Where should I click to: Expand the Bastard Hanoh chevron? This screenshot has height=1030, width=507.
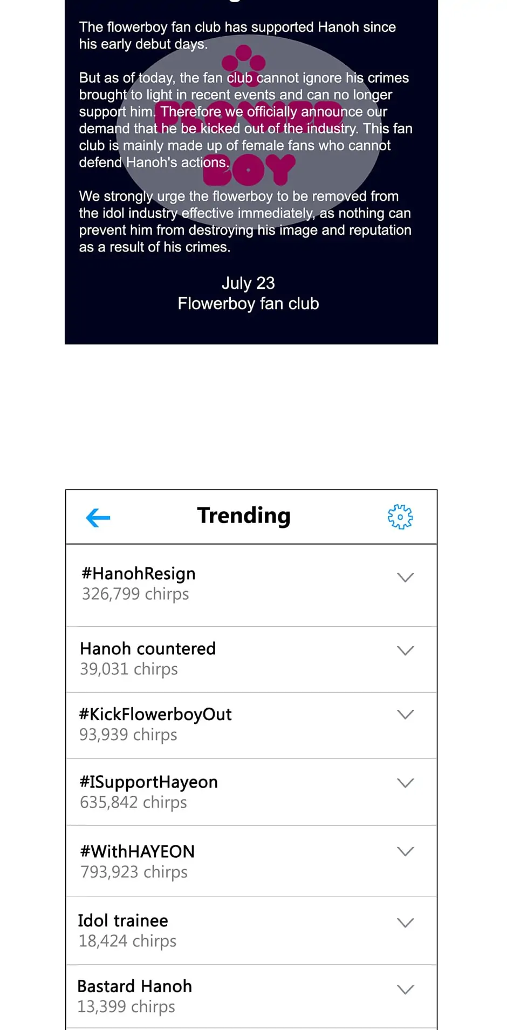tap(406, 990)
